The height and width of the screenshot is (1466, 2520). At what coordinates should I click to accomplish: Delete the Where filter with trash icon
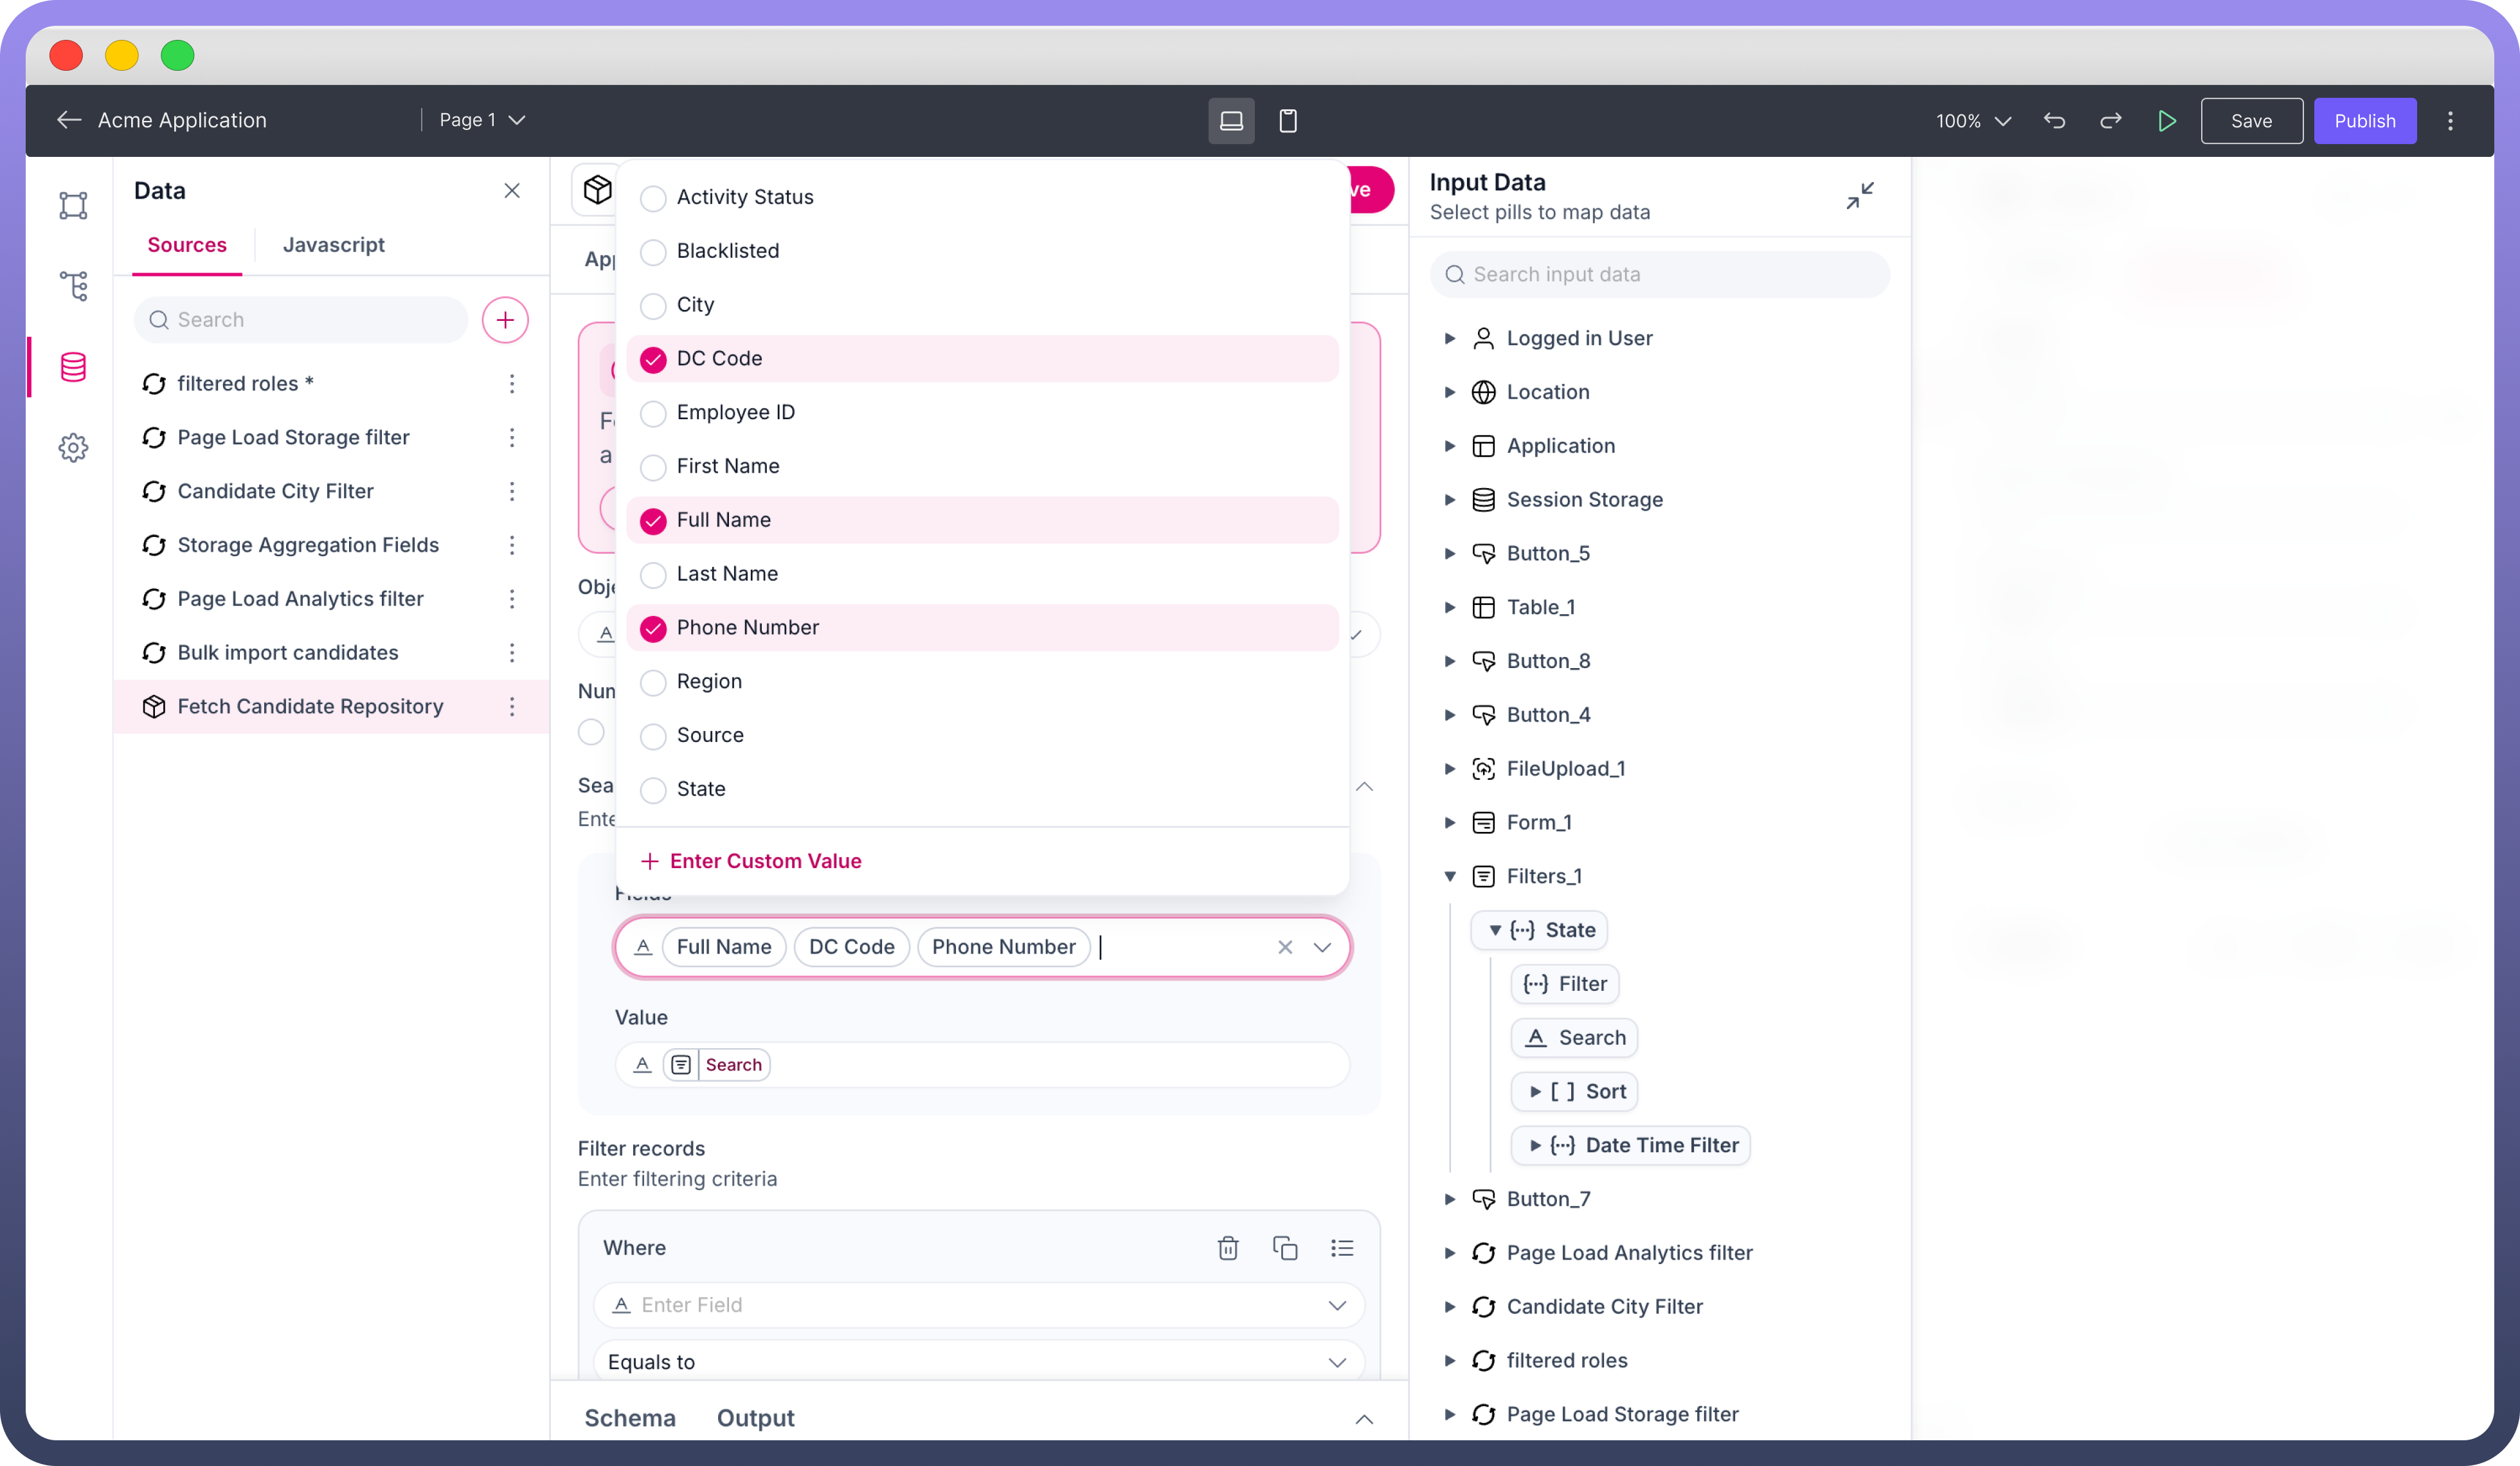point(1228,1248)
